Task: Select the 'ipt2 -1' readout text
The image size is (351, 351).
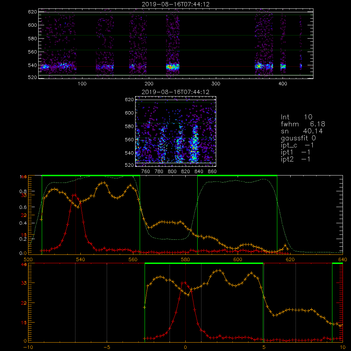Action: (x=296, y=159)
